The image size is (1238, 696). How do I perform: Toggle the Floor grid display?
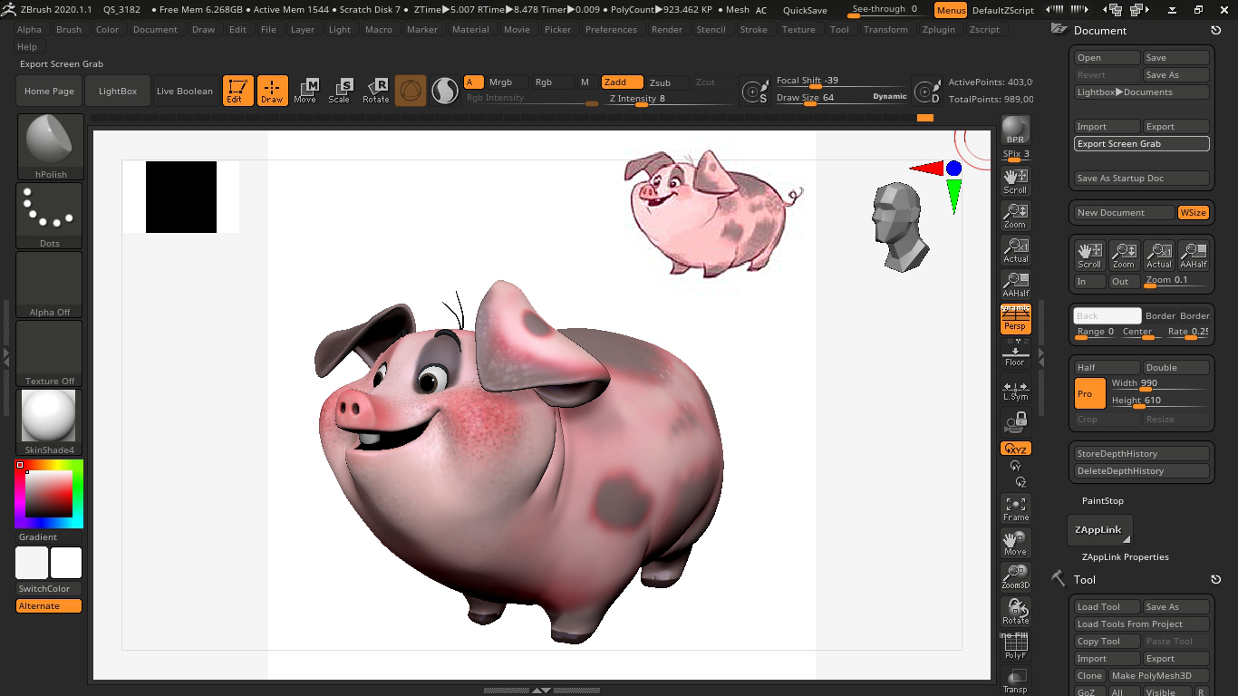(1015, 354)
